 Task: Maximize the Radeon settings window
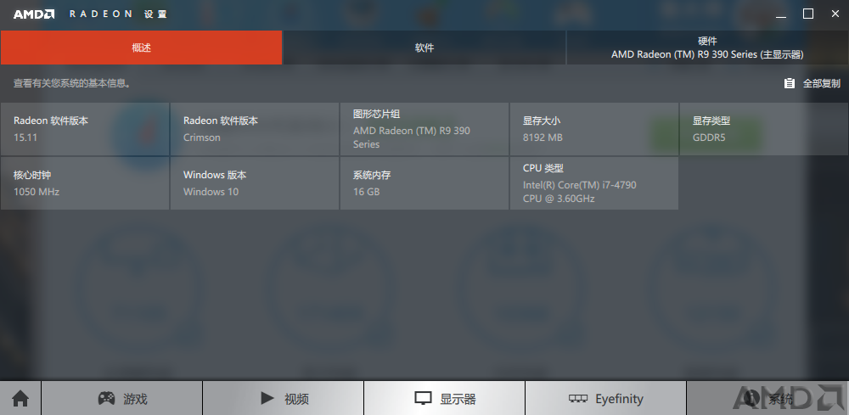(x=808, y=14)
